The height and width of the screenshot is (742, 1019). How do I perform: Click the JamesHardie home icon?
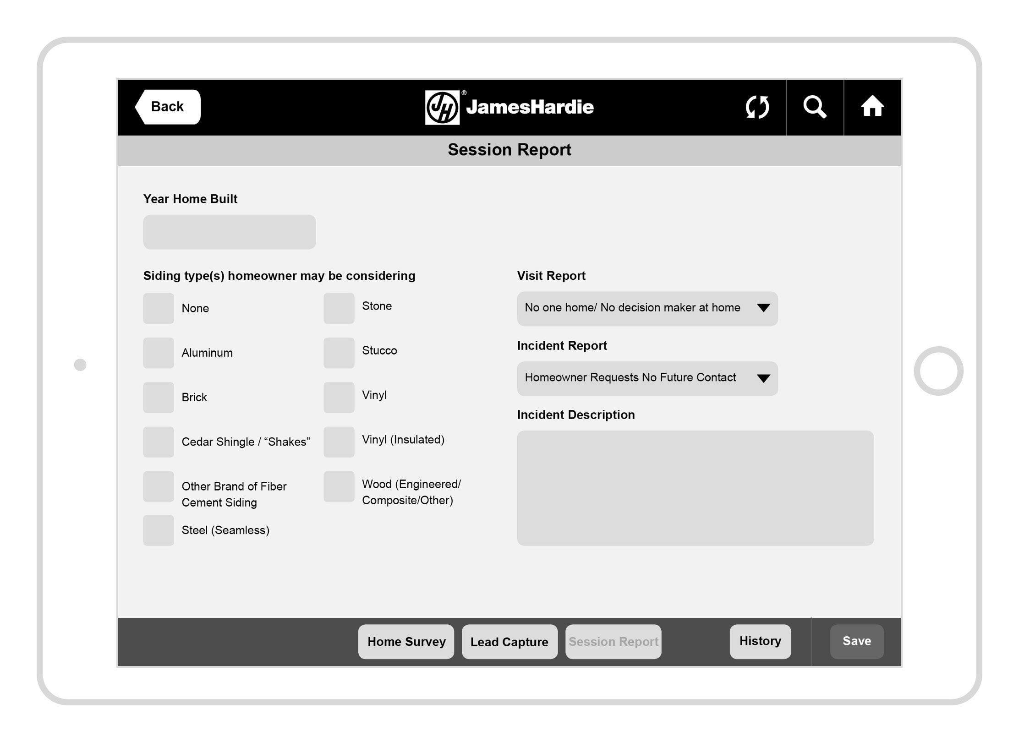click(x=872, y=105)
